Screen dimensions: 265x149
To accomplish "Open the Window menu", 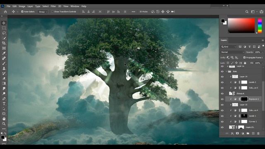I will [x=75, y=6].
